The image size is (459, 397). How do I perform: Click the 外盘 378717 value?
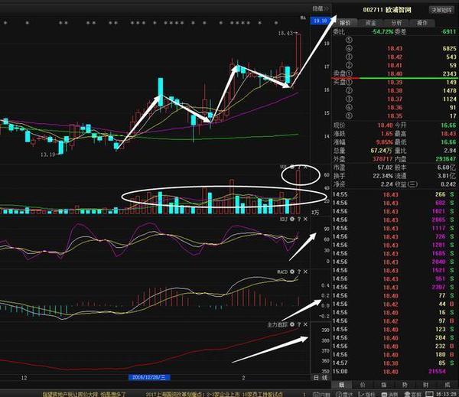click(382, 159)
